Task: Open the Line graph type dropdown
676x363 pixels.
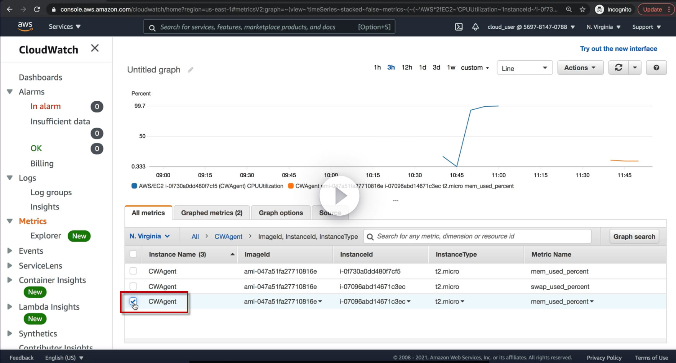Action: click(524, 68)
